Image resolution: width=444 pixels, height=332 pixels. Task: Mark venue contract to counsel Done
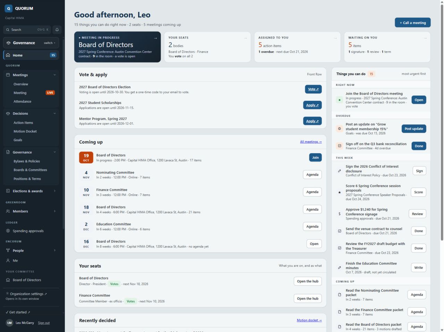coord(419,231)
